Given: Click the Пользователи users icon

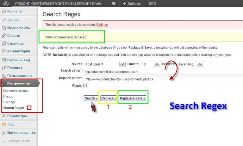Looking at the screenshot, I should [x=4, y=76].
